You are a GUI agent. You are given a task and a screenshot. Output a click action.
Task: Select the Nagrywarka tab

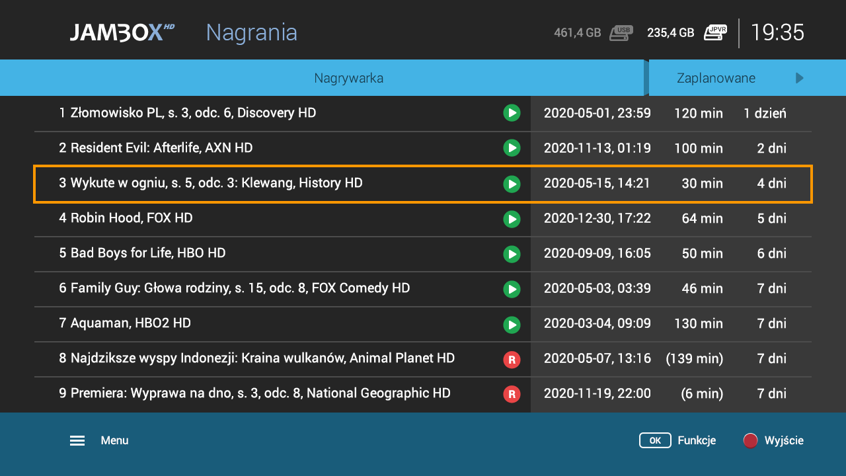[348, 78]
